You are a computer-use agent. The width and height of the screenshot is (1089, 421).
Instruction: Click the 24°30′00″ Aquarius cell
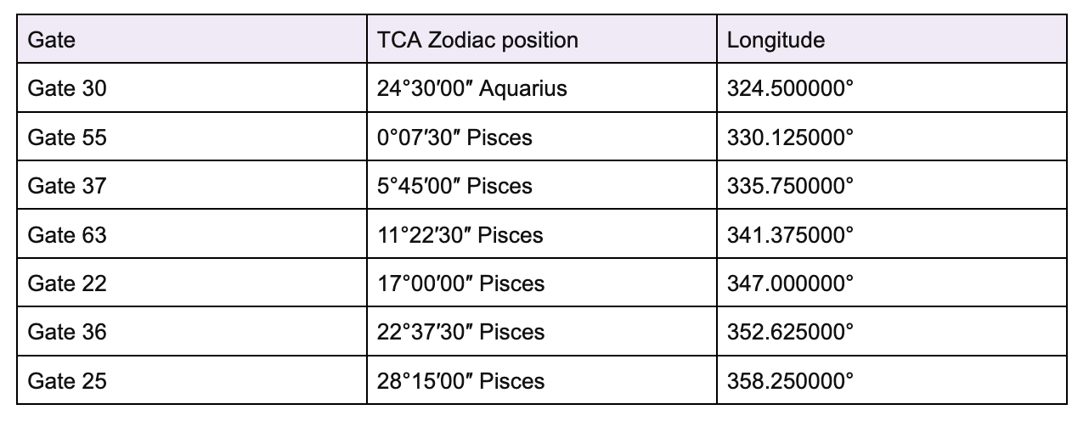point(542,88)
